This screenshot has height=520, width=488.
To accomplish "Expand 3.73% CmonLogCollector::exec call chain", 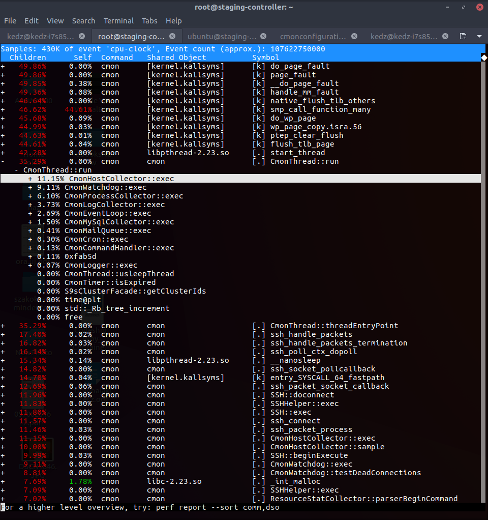I will (x=30, y=205).
